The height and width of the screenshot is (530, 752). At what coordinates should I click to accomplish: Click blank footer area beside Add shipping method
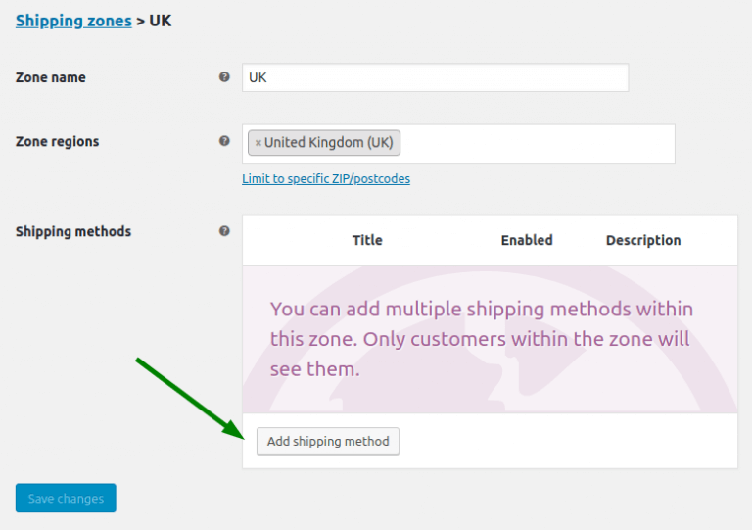(x=568, y=442)
